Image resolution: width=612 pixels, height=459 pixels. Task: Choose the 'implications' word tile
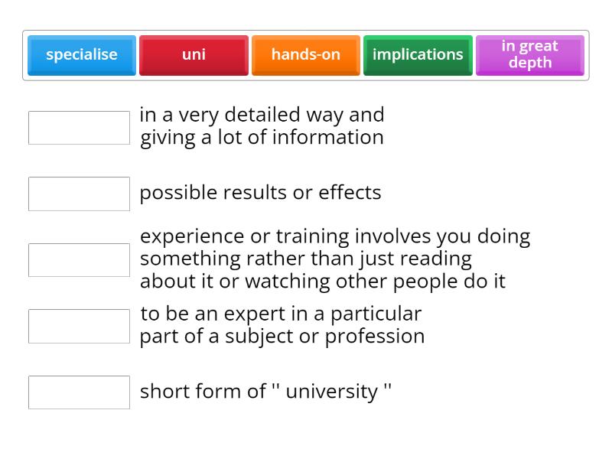tap(418, 54)
